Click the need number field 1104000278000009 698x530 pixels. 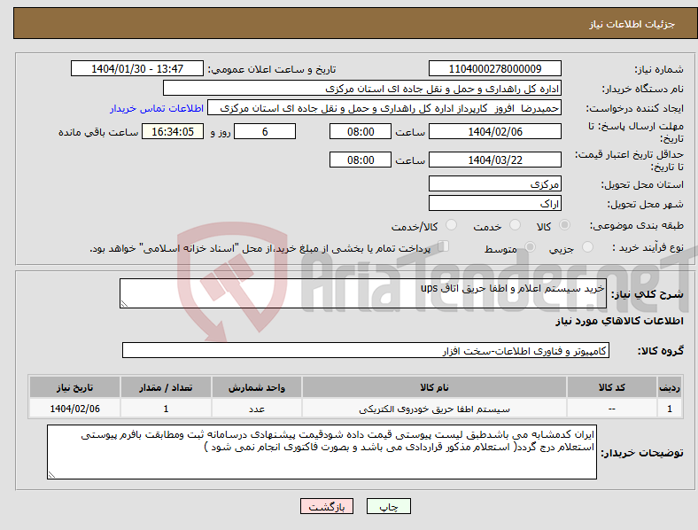495,68
